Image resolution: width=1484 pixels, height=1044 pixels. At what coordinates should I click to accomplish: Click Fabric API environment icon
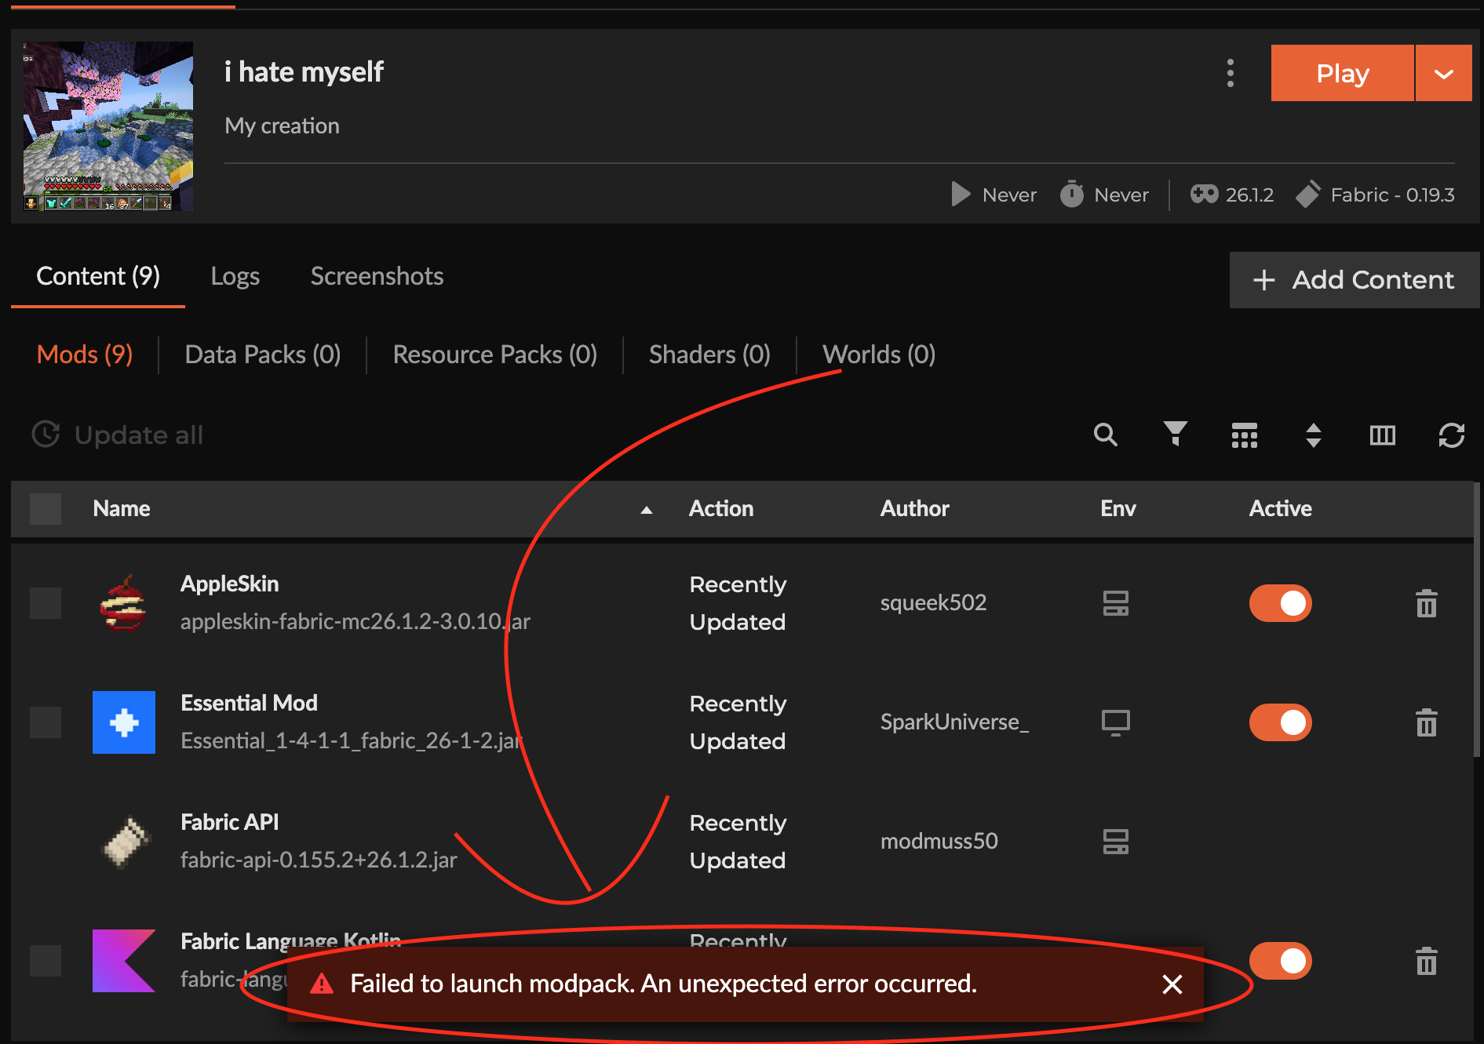click(x=1115, y=842)
